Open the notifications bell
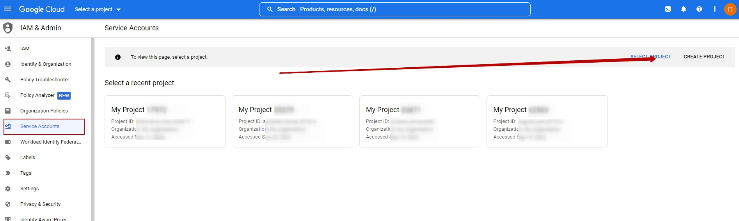The height and width of the screenshot is (221, 739). 684,9
